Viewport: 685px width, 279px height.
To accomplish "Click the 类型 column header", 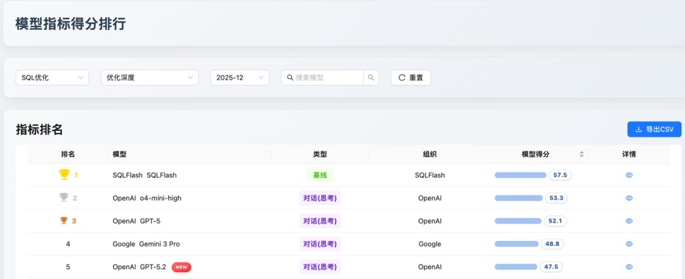I will tap(320, 154).
